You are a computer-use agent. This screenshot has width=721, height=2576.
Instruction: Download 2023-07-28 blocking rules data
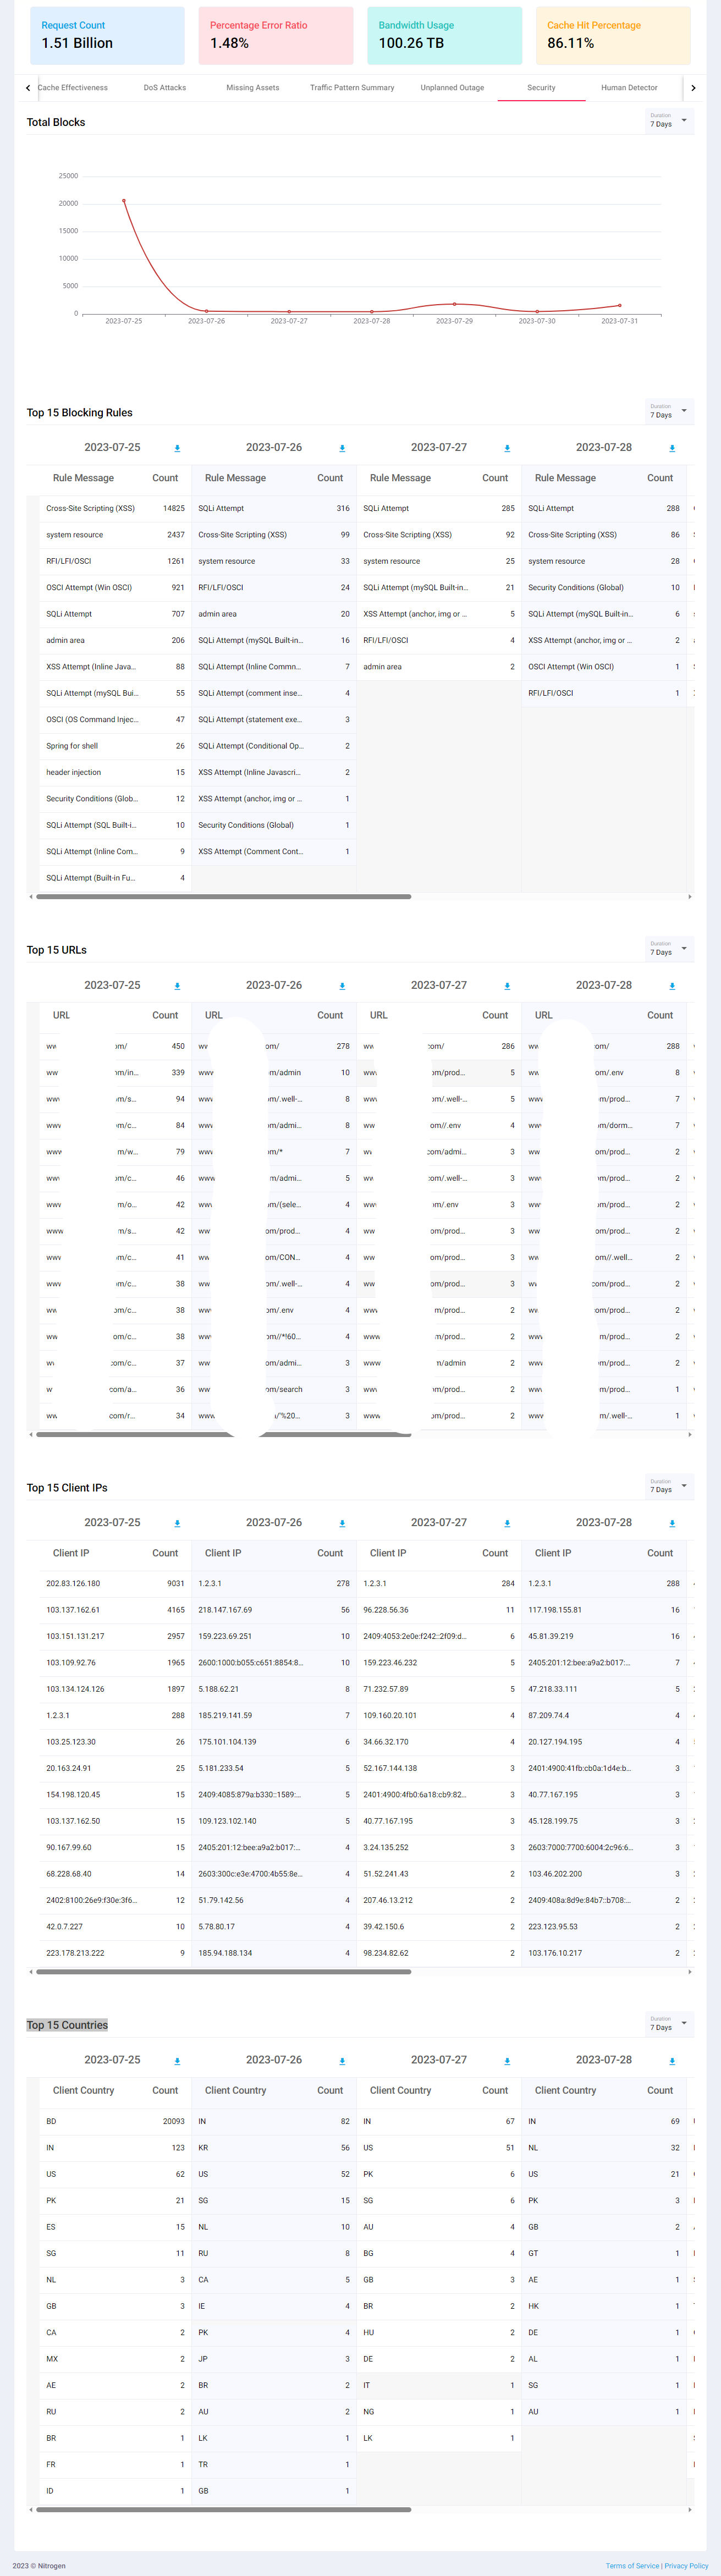click(x=672, y=448)
